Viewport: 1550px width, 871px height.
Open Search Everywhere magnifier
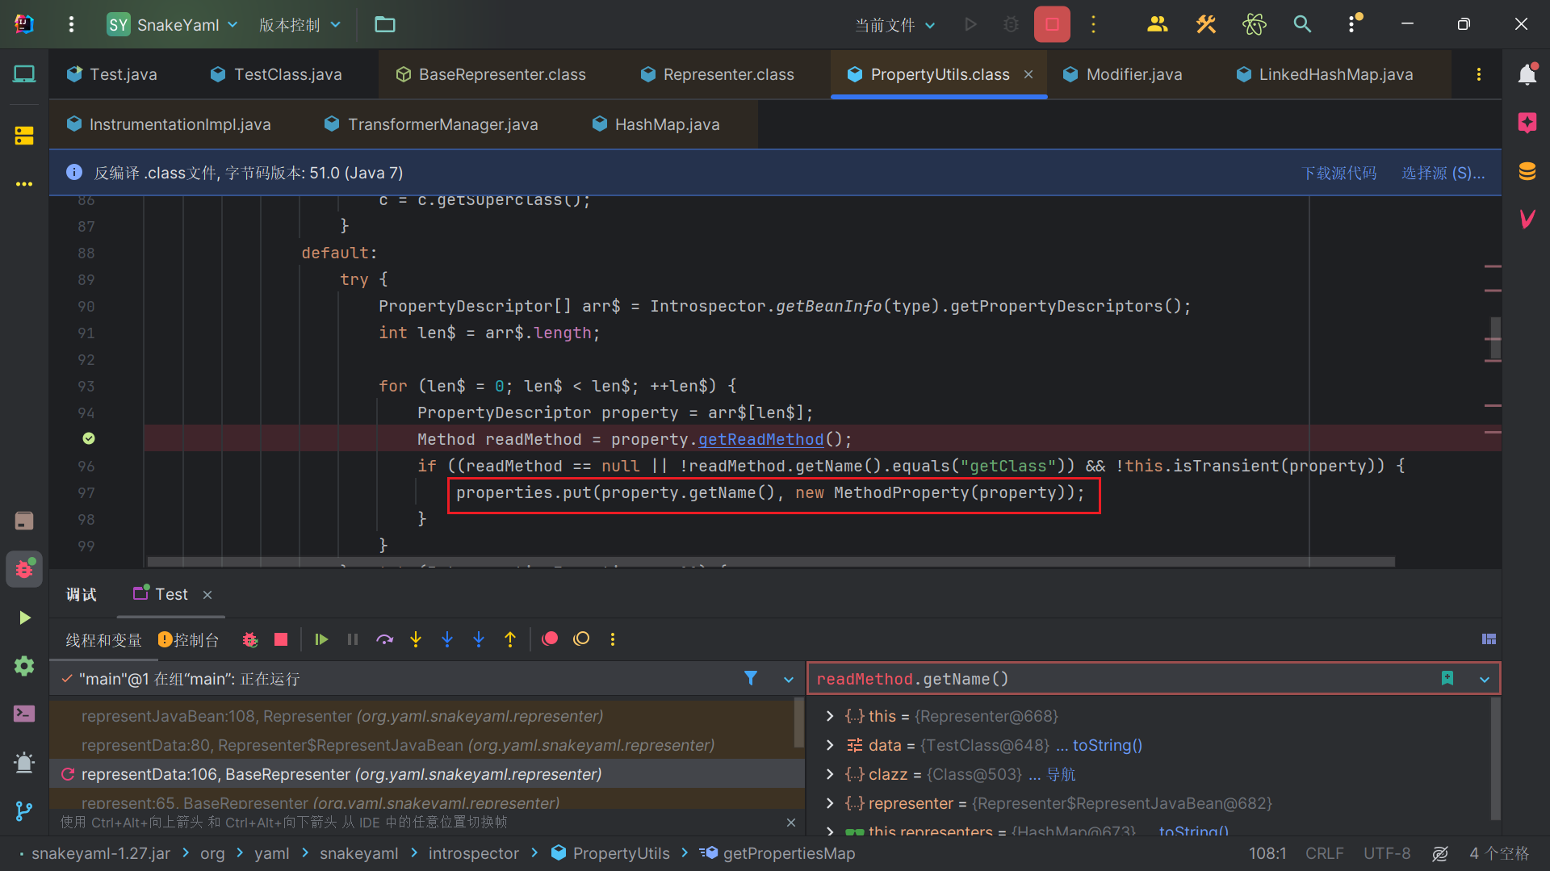(x=1302, y=24)
